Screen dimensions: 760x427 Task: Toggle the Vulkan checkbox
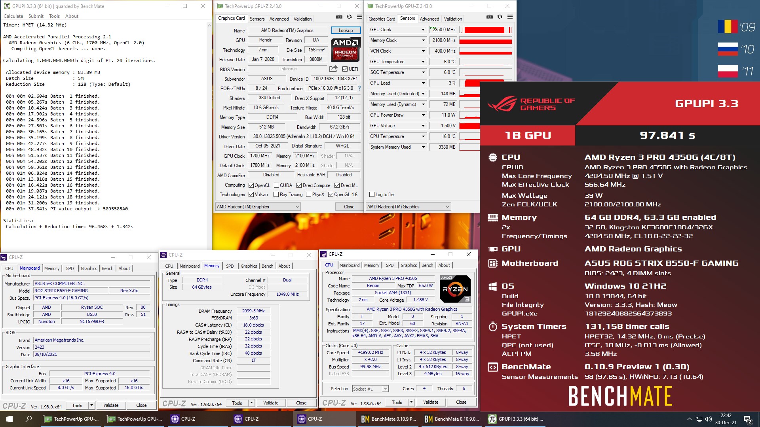251,194
